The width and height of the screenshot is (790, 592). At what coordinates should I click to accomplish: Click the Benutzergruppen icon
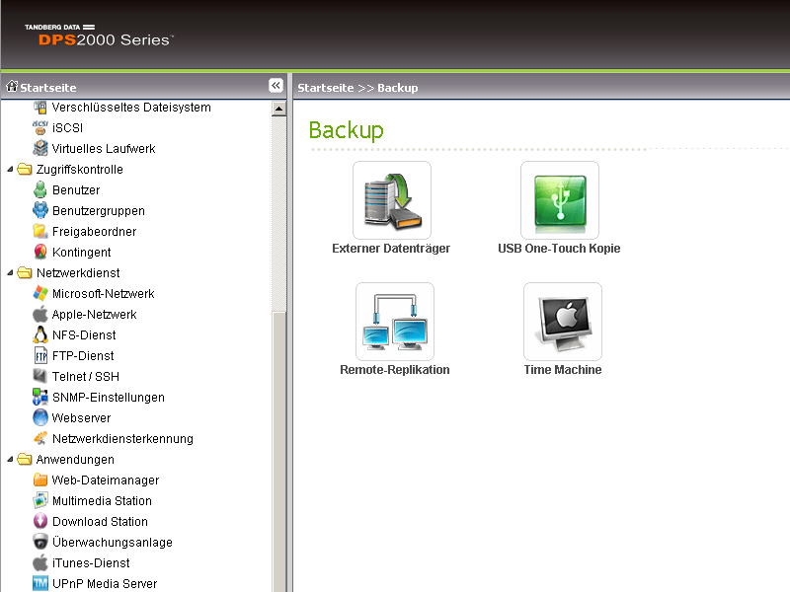(40, 210)
